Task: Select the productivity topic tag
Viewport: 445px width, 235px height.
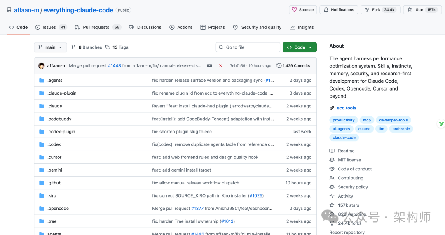Action: point(343,120)
